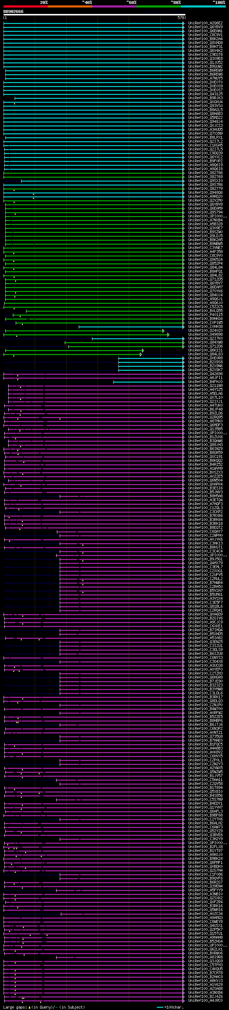Select UniRef100_C5AA11 label

tap(205, 780)
